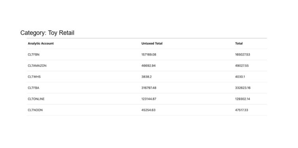The width and height of the screenshot is (298, 148).
Task: Click the Analytic Account column header
Action: pos(41,44)
